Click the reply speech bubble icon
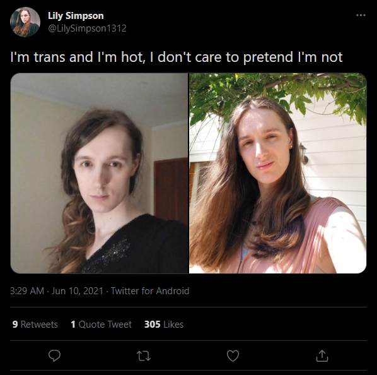 tap(54, 355)
